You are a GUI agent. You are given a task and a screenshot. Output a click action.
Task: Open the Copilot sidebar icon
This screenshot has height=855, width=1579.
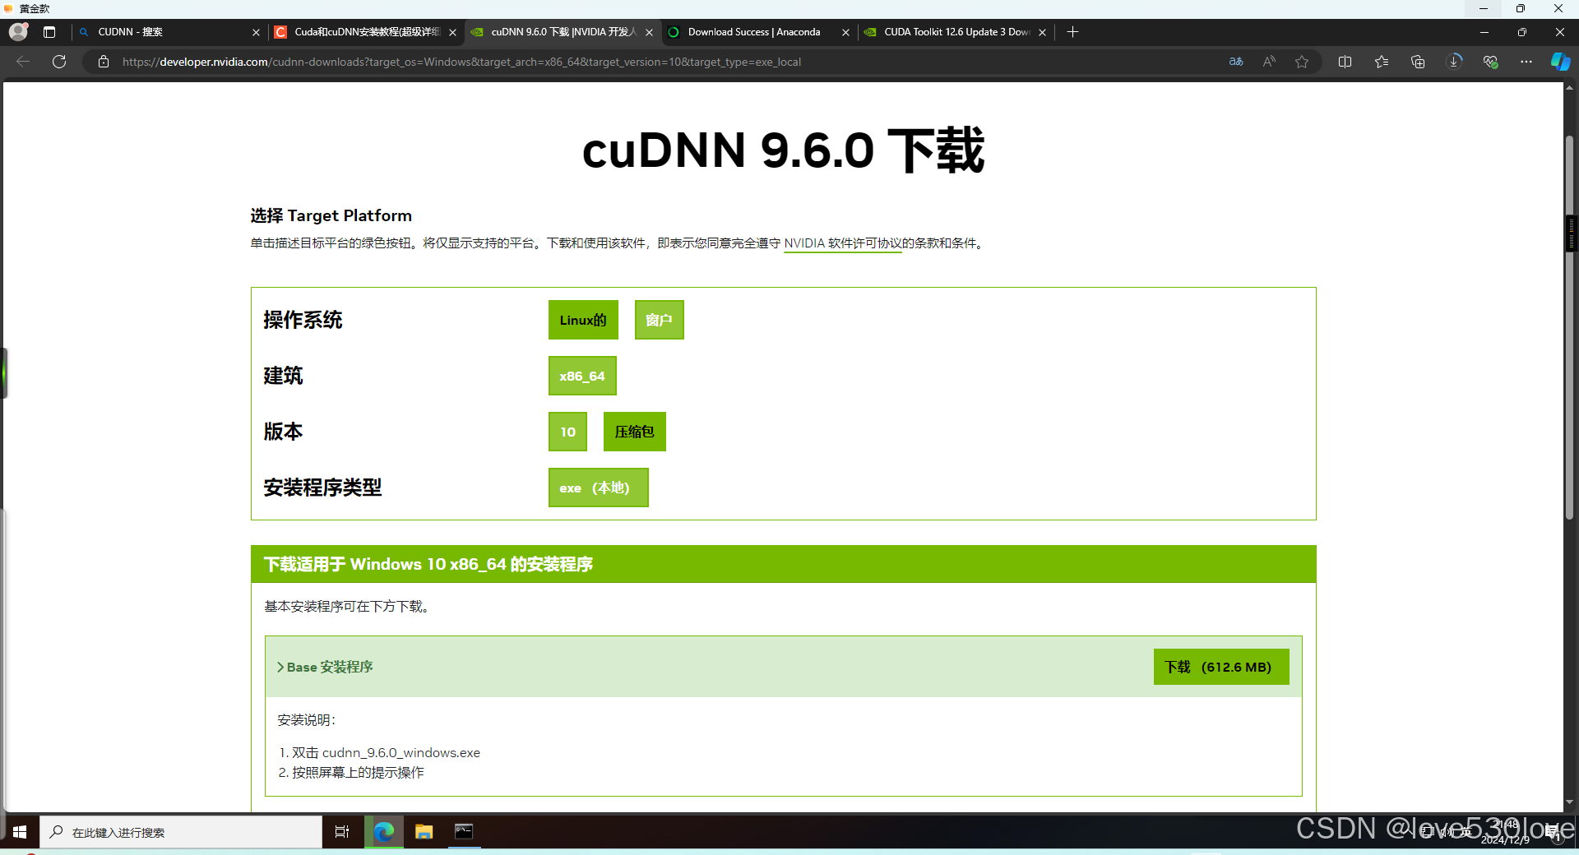[x=1560, y=62]
